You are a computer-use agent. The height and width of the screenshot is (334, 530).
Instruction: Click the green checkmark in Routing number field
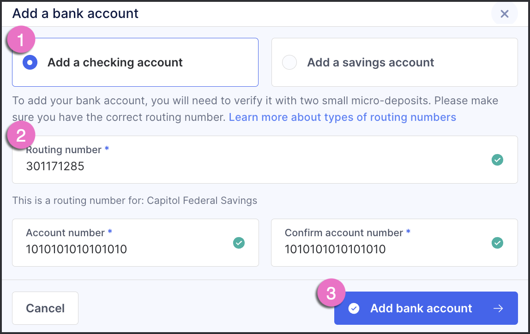[497, 160]
